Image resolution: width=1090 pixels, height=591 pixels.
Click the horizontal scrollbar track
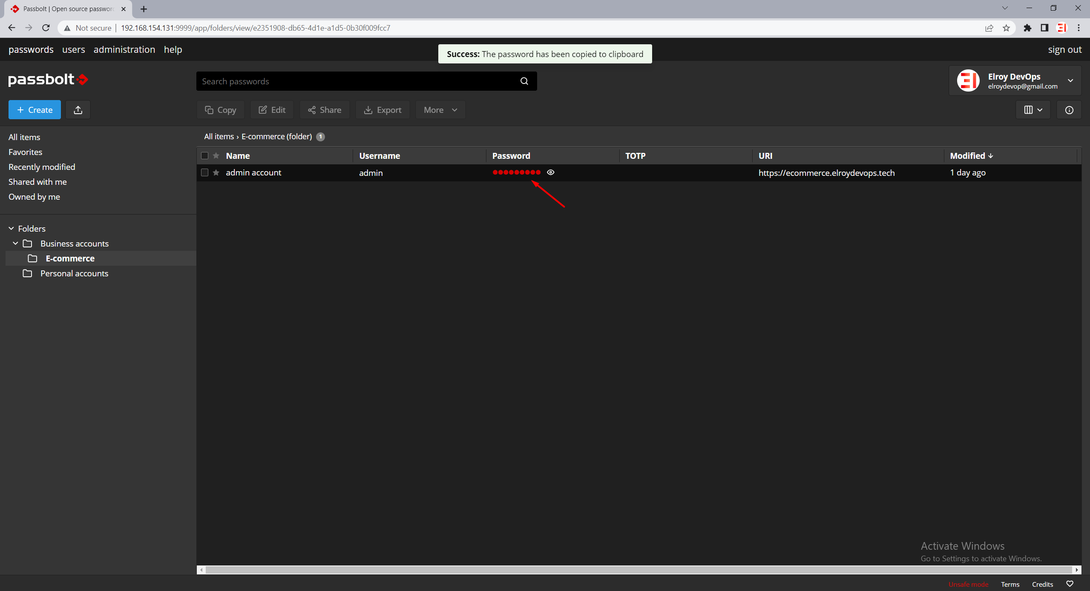pyautogui.click(x=639, y=570)
